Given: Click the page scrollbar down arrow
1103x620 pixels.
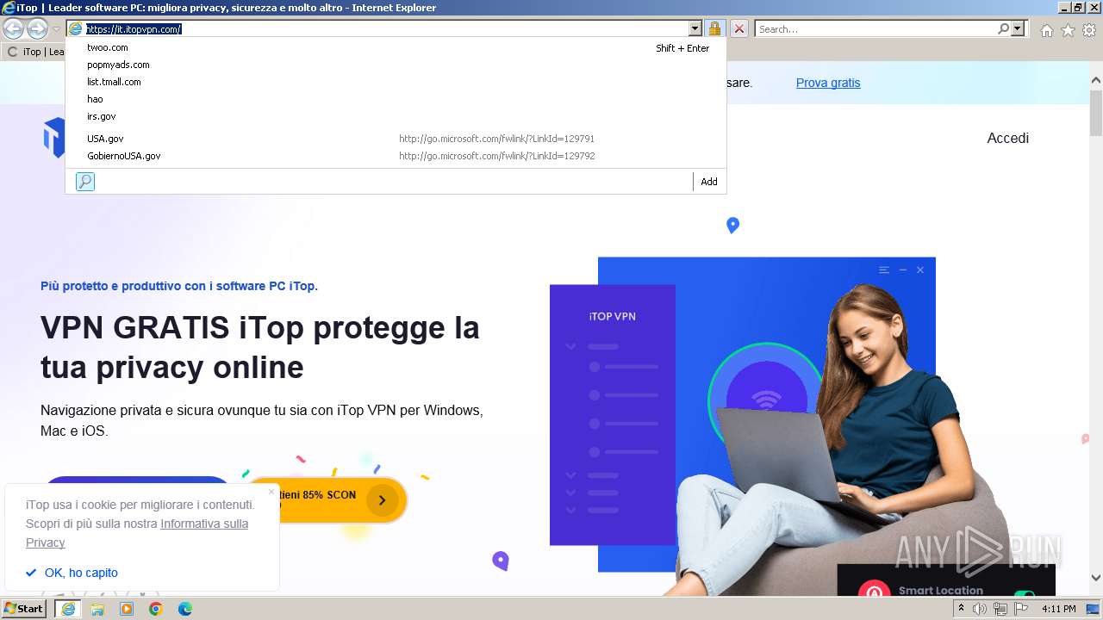Looking at the screenshot, I should pos(1096,578).
